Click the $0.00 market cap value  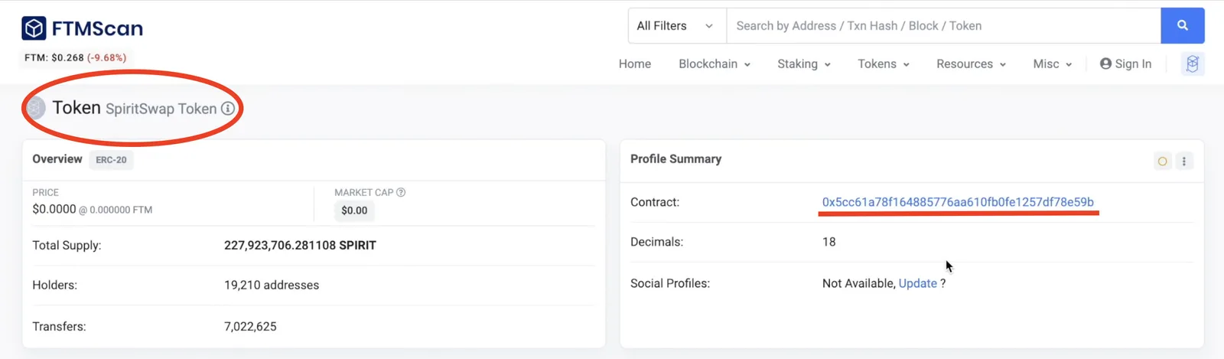[x=354, y=211]
